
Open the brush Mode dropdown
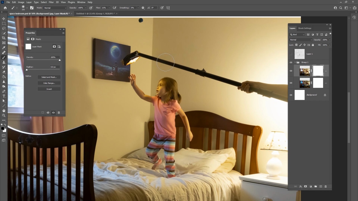click(55, 8)
